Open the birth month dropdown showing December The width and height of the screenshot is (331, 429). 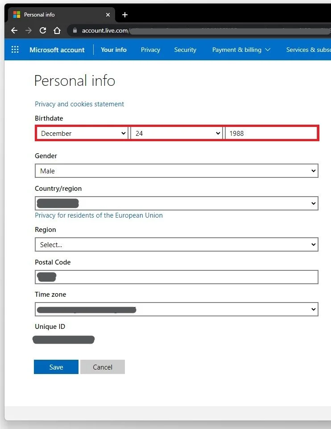[82, 133]
